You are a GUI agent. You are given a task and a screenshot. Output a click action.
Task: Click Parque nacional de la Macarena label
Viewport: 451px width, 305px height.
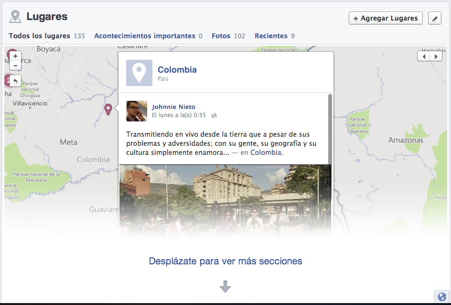36,177
